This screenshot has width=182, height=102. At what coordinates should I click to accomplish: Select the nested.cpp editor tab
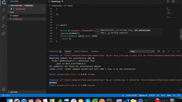click(x=56, y=1)
